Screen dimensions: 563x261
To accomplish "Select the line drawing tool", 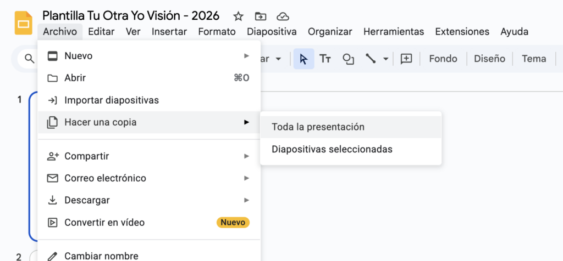I will click(x=371, y=59).
